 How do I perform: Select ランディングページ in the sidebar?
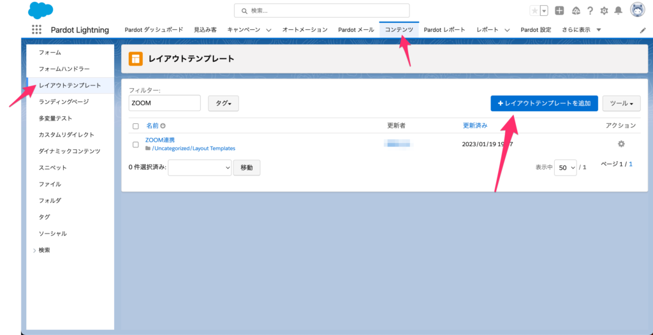pos(63,101)
